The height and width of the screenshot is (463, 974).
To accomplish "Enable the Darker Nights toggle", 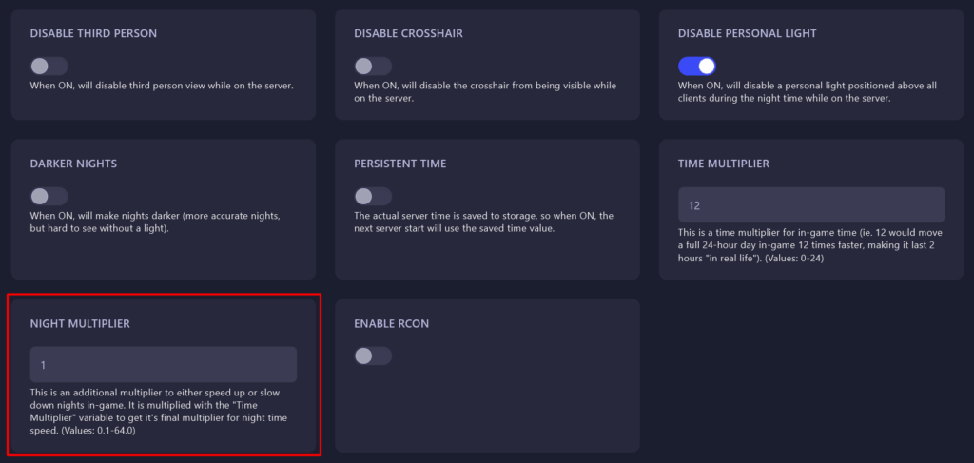I will coord(49,197).
